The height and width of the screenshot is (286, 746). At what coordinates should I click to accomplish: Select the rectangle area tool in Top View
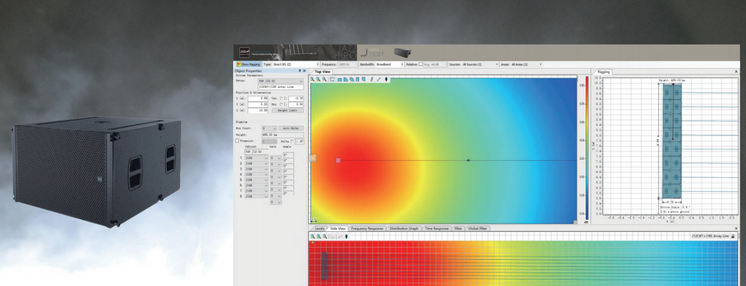pyautogui.click(x=339, y=79)
